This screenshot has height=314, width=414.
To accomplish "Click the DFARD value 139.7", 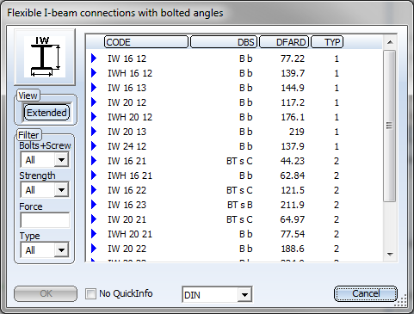I will (293, 73).
